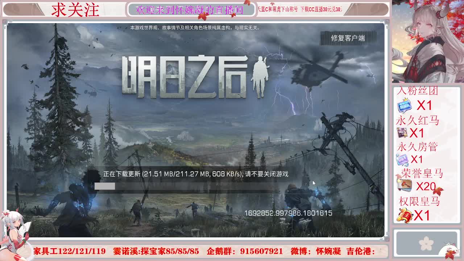
Task: Click the 荣誉皇马 gift icon beside X20
Action: coord(405,186)
